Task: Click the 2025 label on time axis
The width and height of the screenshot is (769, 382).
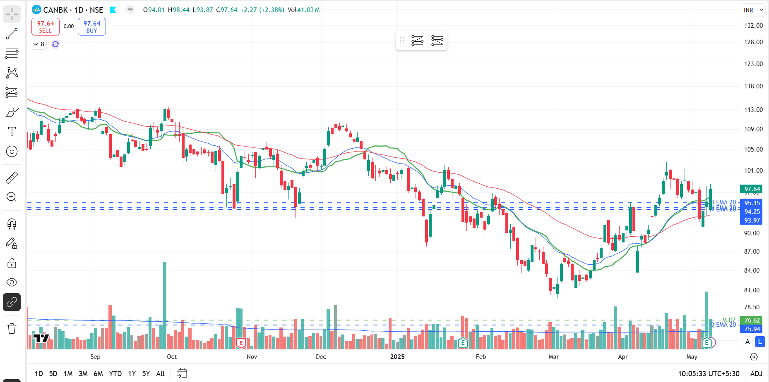Action: 397,357
